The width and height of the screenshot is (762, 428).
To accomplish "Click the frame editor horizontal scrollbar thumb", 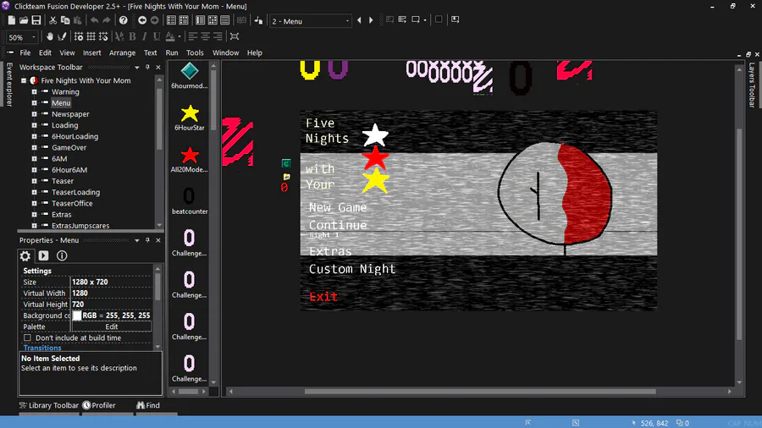I will point(480,391).
